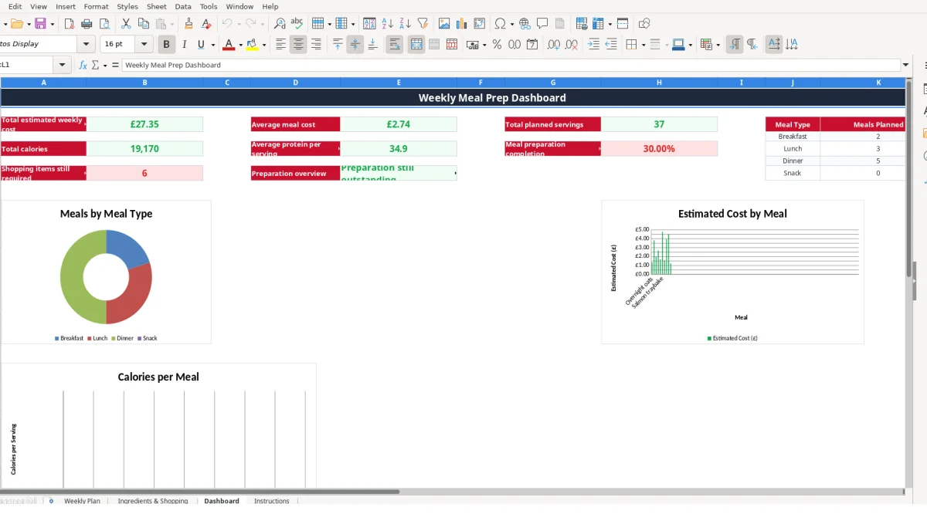The width and height of the screenshot is (927, 521).
Task: Click the vertical scrollbar thumb
Action: click(908, 178)
